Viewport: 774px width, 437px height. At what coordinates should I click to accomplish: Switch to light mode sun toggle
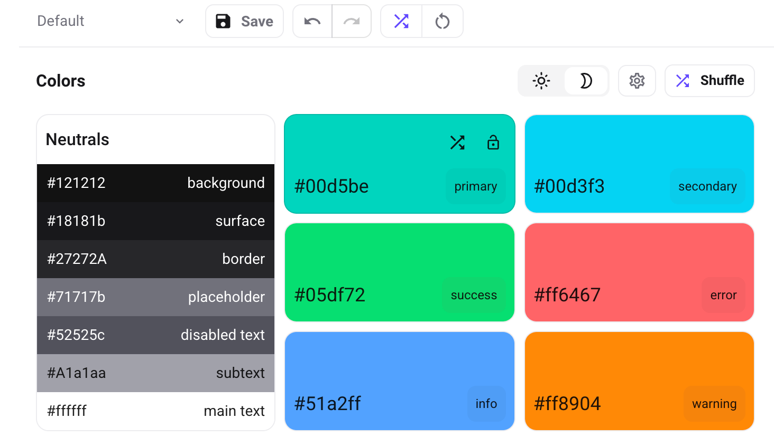(541, 81)
